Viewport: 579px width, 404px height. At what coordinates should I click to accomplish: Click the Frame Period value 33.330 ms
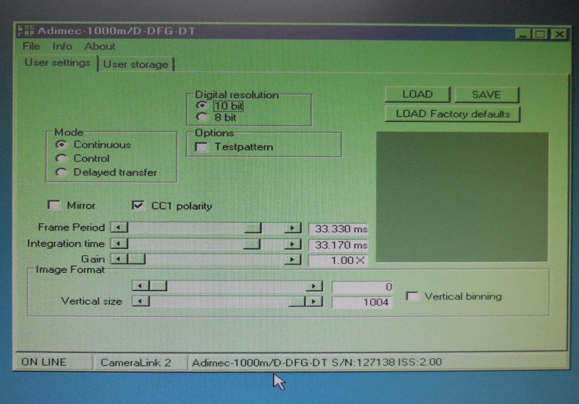click(338, 229)
